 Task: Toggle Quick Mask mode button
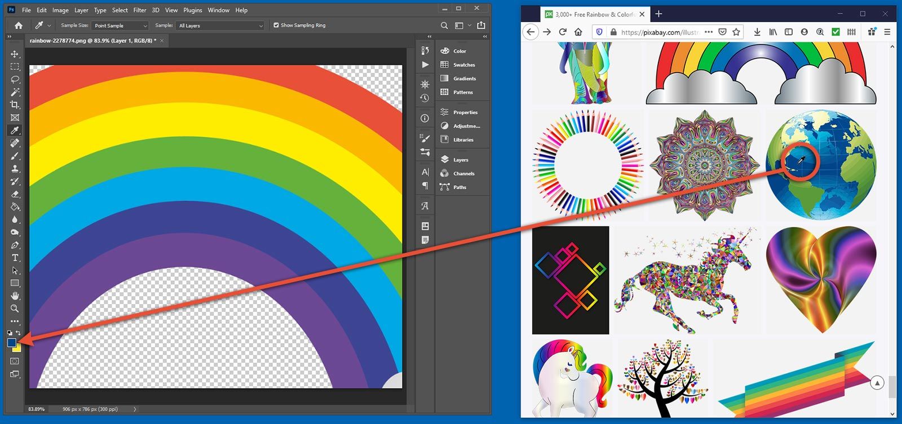(15, 361)
